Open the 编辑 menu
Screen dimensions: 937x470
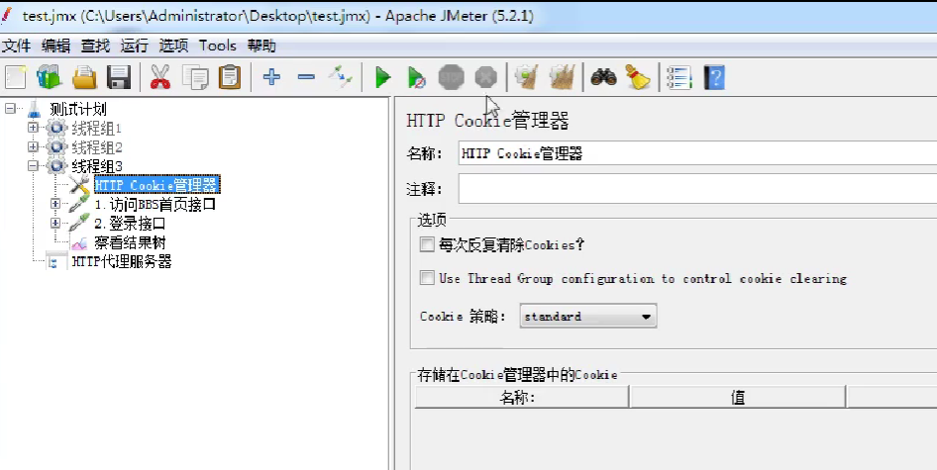(55, 46)
